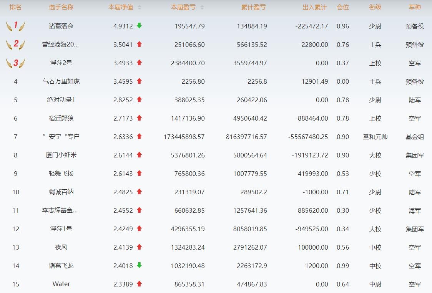The width and height of the screenshot is (432, 293).
Task: Click the 累计盈亏 column header
Action: (x=253, y=7)
